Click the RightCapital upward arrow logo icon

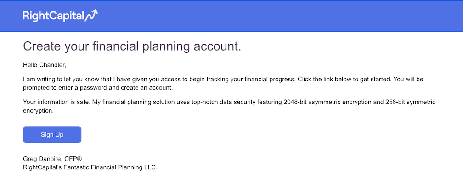click(91, 15)
